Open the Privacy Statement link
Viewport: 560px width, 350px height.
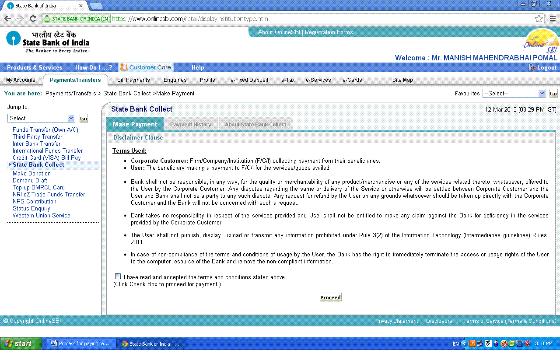[x=396, y=321]
